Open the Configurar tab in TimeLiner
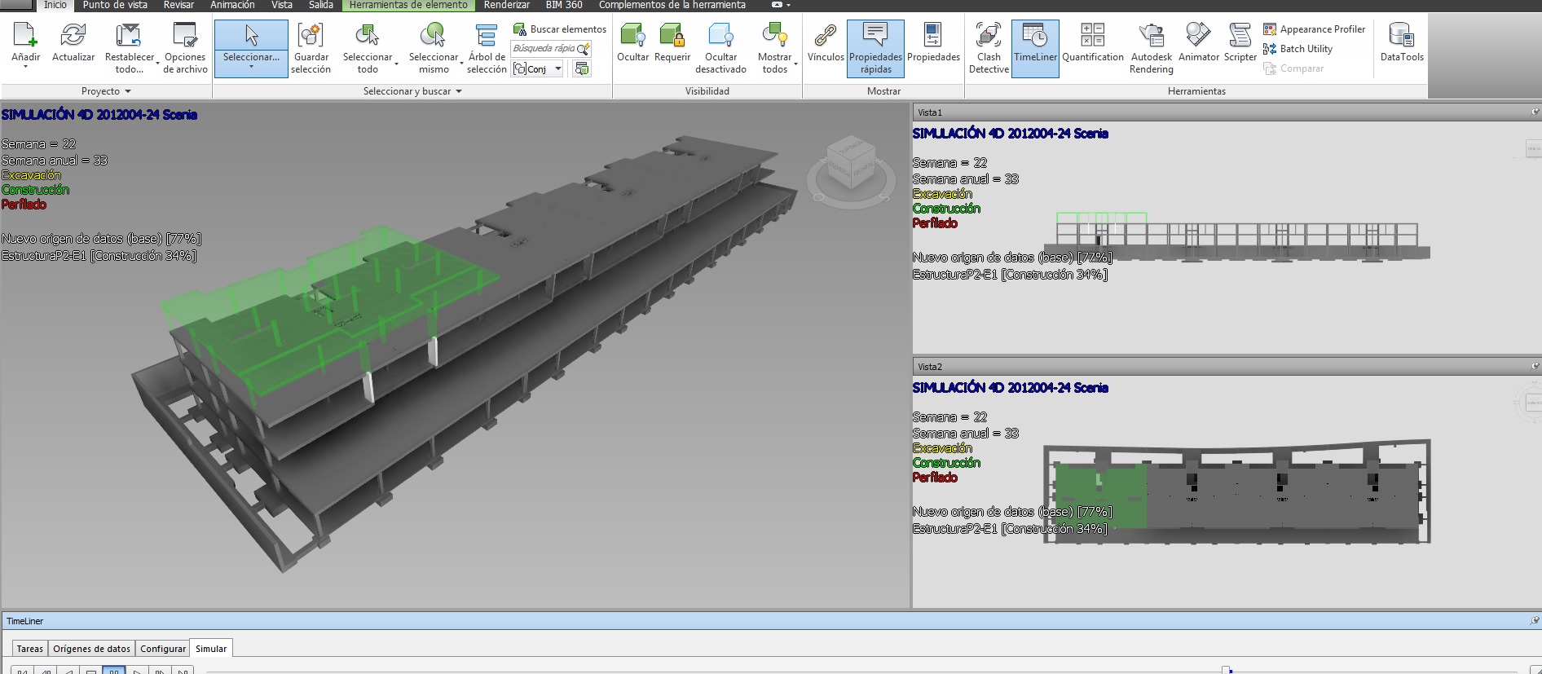The image size is (1542, 674). tap(163, 649)
